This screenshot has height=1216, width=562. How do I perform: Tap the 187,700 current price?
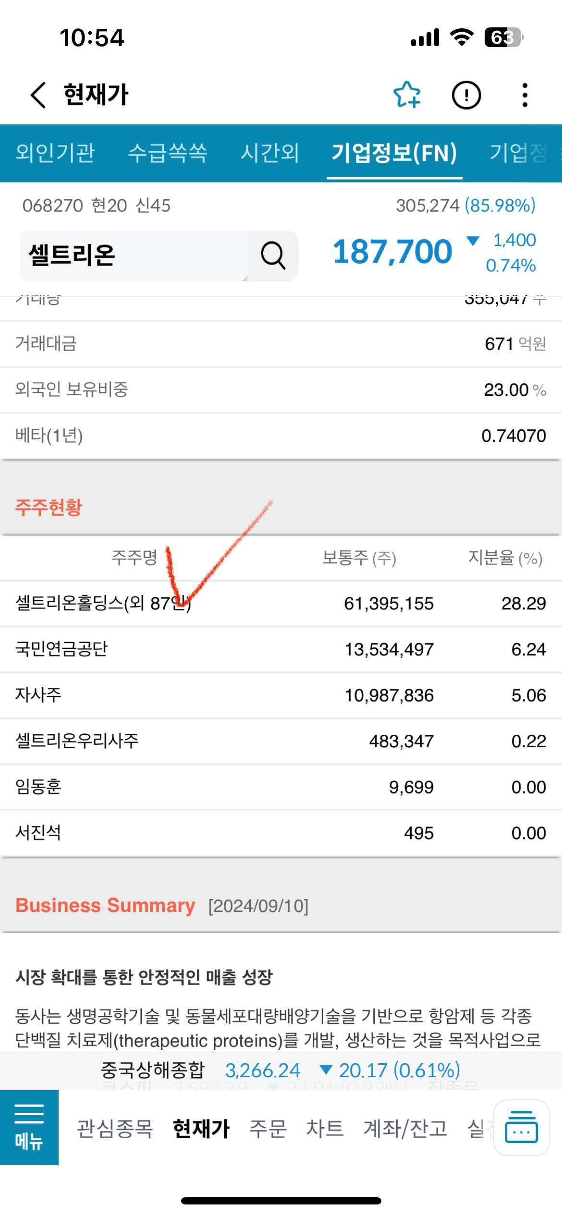point(392,252)
